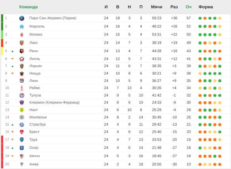This screenshot has width=231, height=169.
Task: Click Ренн green up position arrow
Action: click(12, 51)
